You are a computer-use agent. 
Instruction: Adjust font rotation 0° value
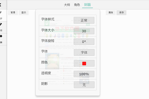84,42
